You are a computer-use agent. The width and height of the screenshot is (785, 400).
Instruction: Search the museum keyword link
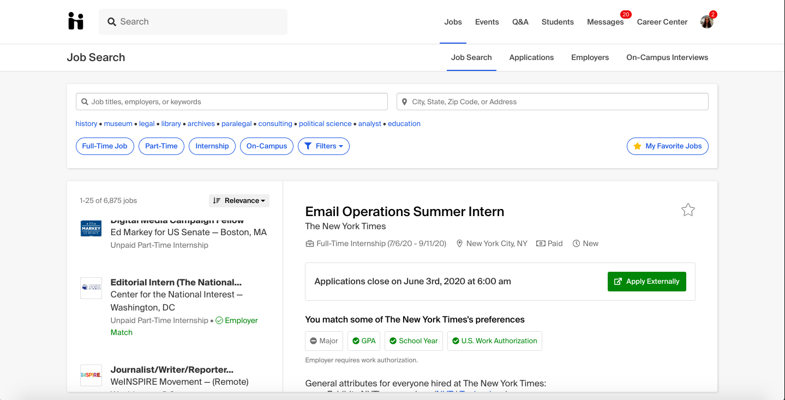118,124
